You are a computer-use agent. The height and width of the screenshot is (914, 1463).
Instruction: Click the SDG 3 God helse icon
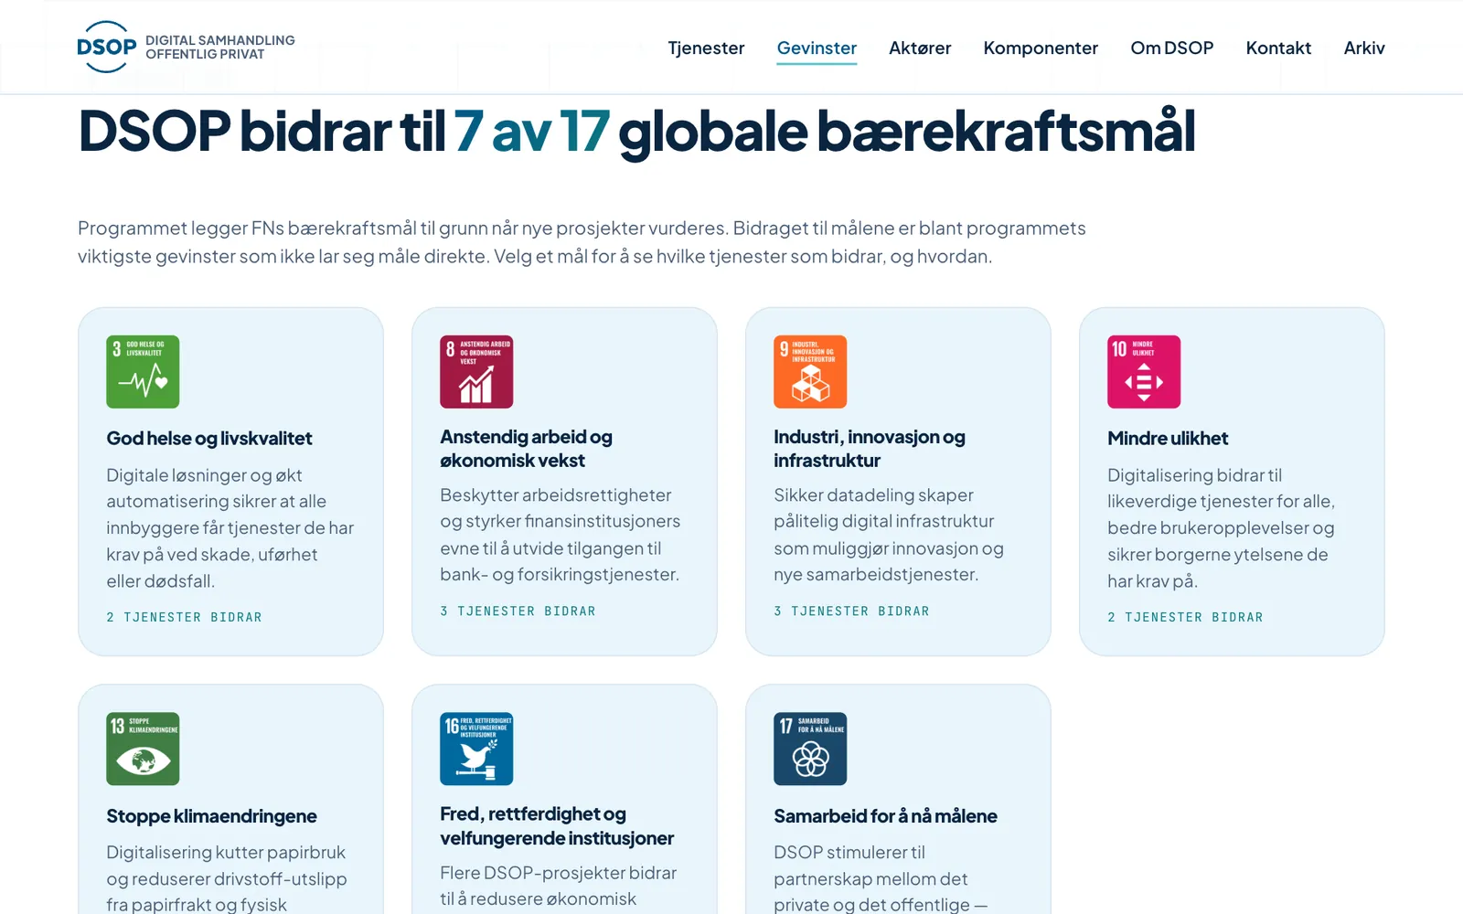coord(143,372)
